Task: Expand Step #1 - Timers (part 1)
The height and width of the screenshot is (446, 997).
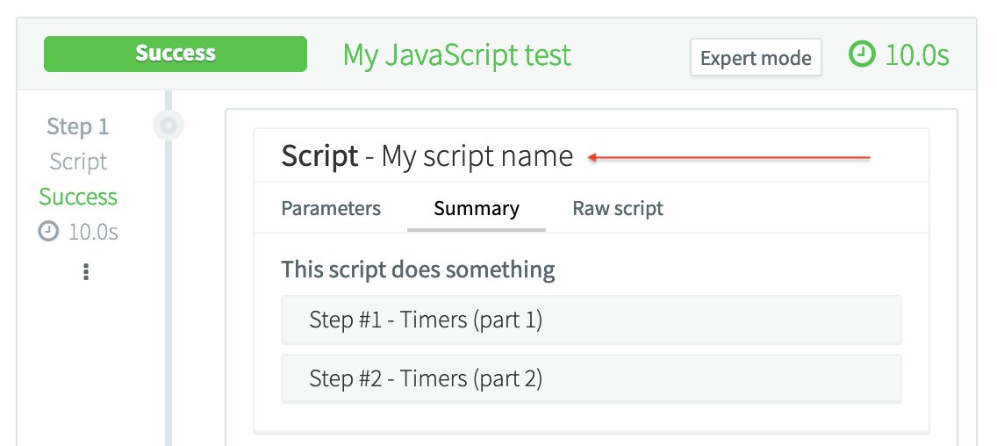Action: pyautogui.click(x=591, y=320)
